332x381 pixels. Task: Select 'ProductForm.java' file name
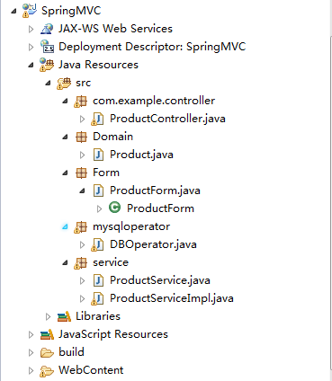click(x=155, y=190)
